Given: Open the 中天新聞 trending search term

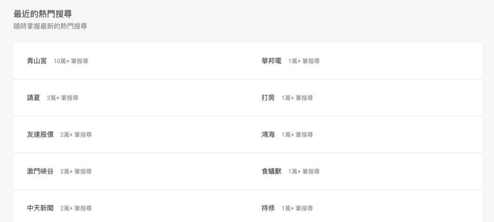Looking at the screenshot, I should click(x=40, y=208).
